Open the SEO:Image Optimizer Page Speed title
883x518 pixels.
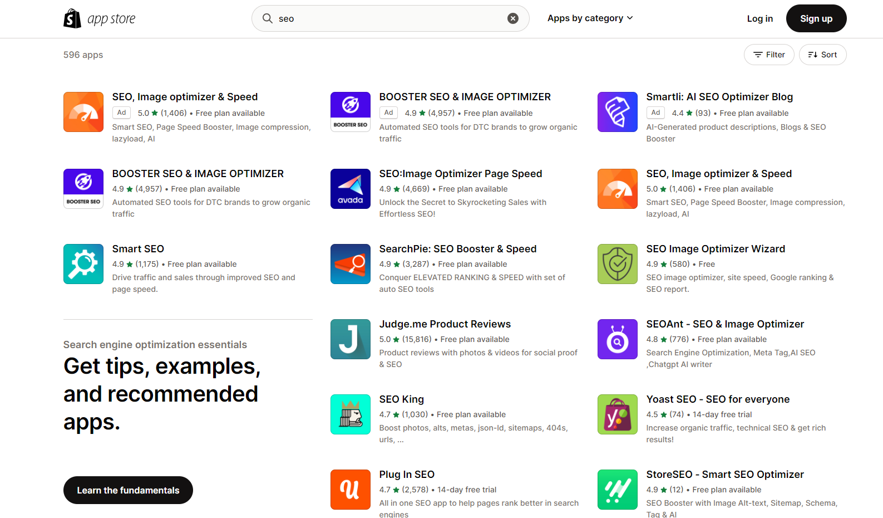tap(461, 174)
